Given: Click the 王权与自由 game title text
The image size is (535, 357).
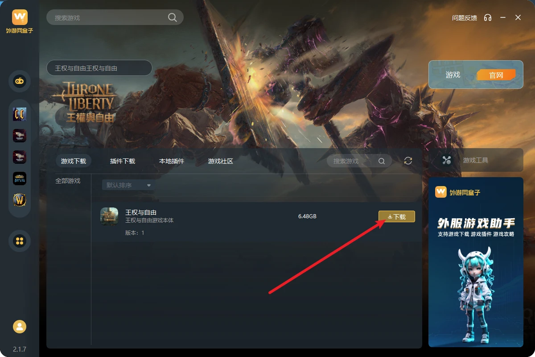Looking at the screenshot, I should pyautogui.click(x=141, y=212).
